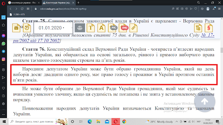Screen dimensions: 223x125
Task: Open the Mail app from taskbar
Action: tap(107, 122)
